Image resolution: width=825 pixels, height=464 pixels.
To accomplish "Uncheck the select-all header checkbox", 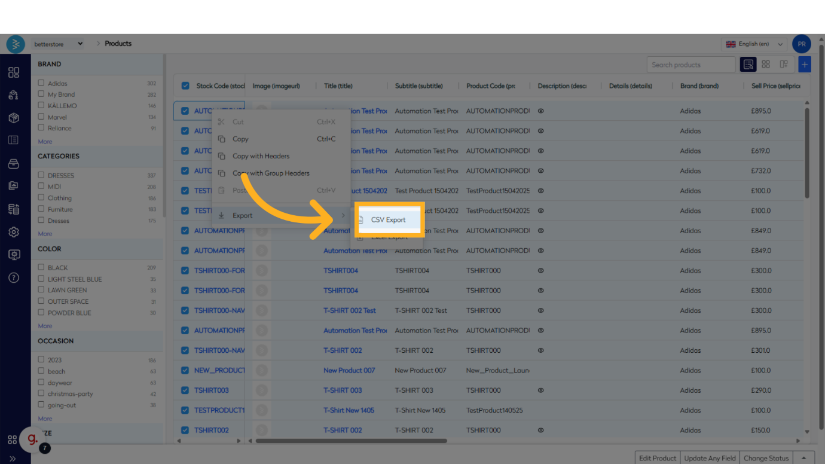I will pos(185,86).
